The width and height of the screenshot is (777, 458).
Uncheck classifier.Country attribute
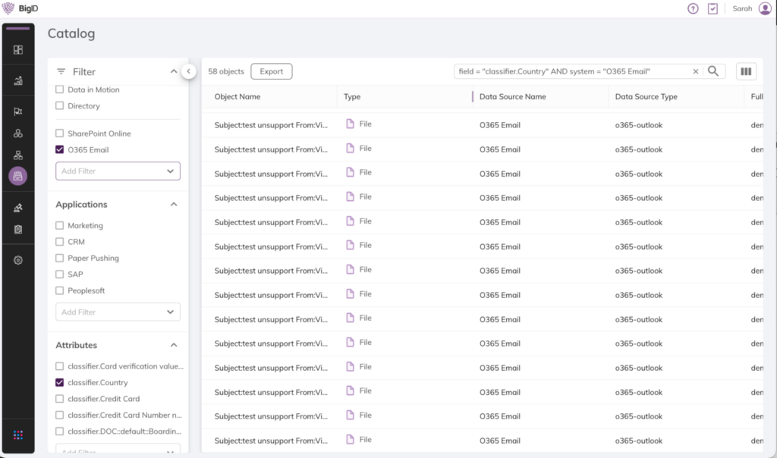click(x=60, y=383)
